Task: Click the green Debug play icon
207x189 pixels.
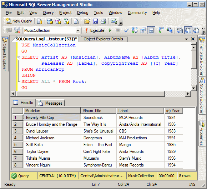Action: click(x=110, y=30)
